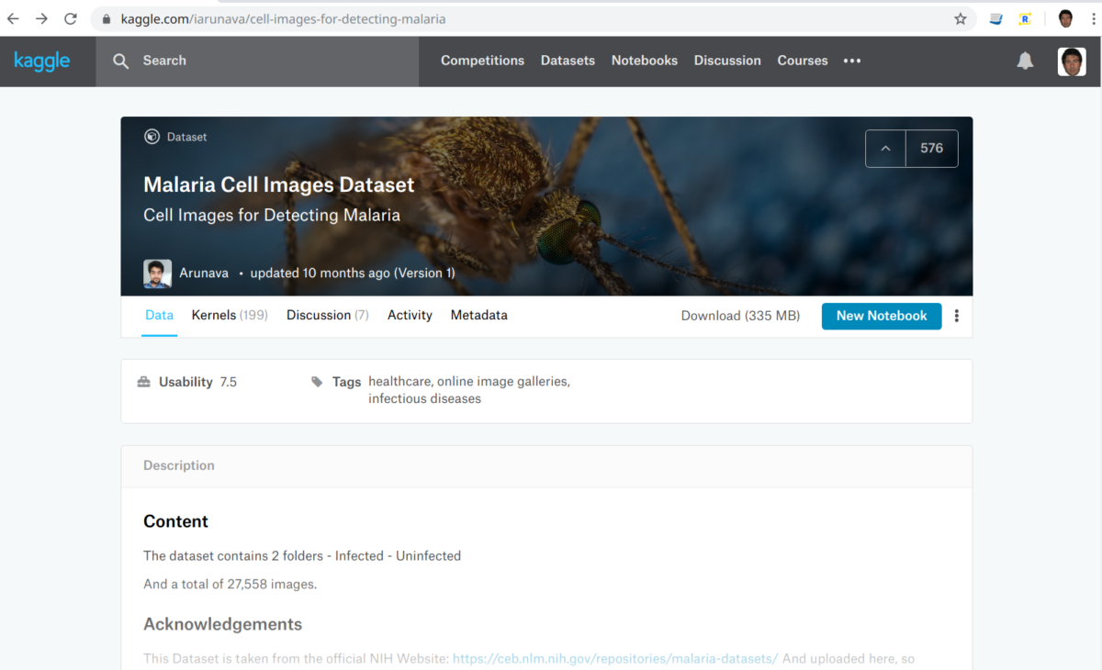Go to Datasets in top navigation
This screenshot has height=670, width=1102.
point(568,61)
